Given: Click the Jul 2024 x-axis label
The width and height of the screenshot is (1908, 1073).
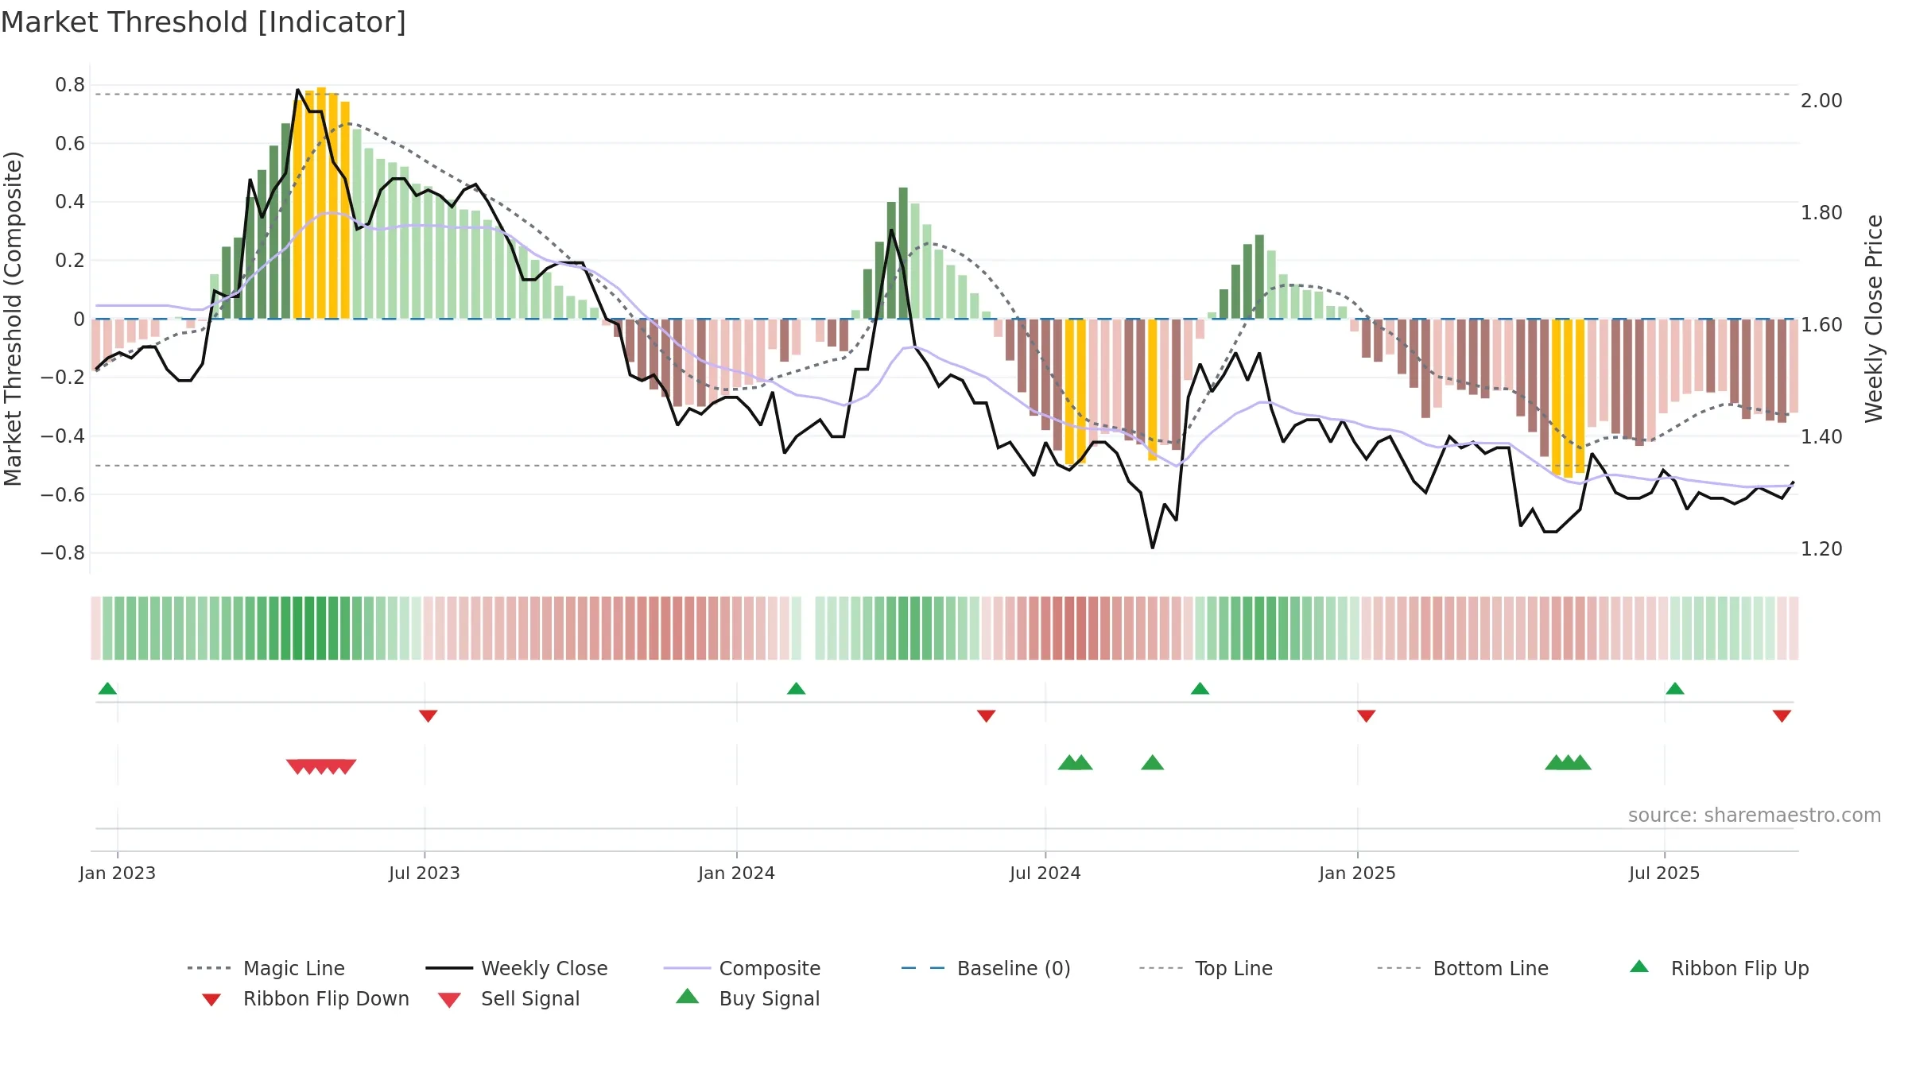Looking at the screenshot, I should click(x=1045, y=874).
